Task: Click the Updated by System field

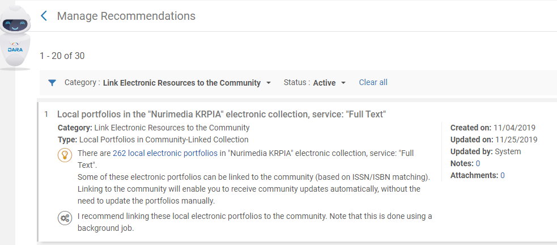Action: click(486, 151)
